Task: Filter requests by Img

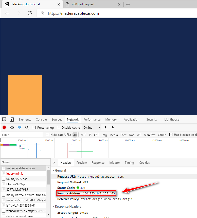Action: tap(104, 135)
